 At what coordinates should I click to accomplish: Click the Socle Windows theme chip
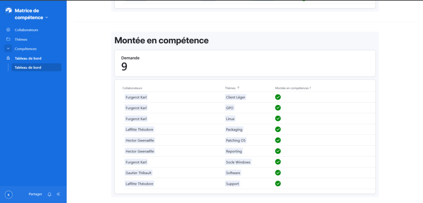coord(238,162)
